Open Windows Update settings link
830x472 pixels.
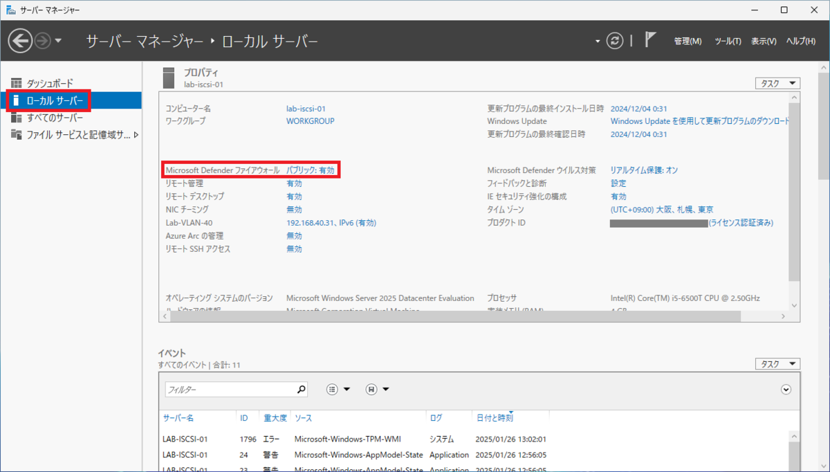(x=699, y=120)
